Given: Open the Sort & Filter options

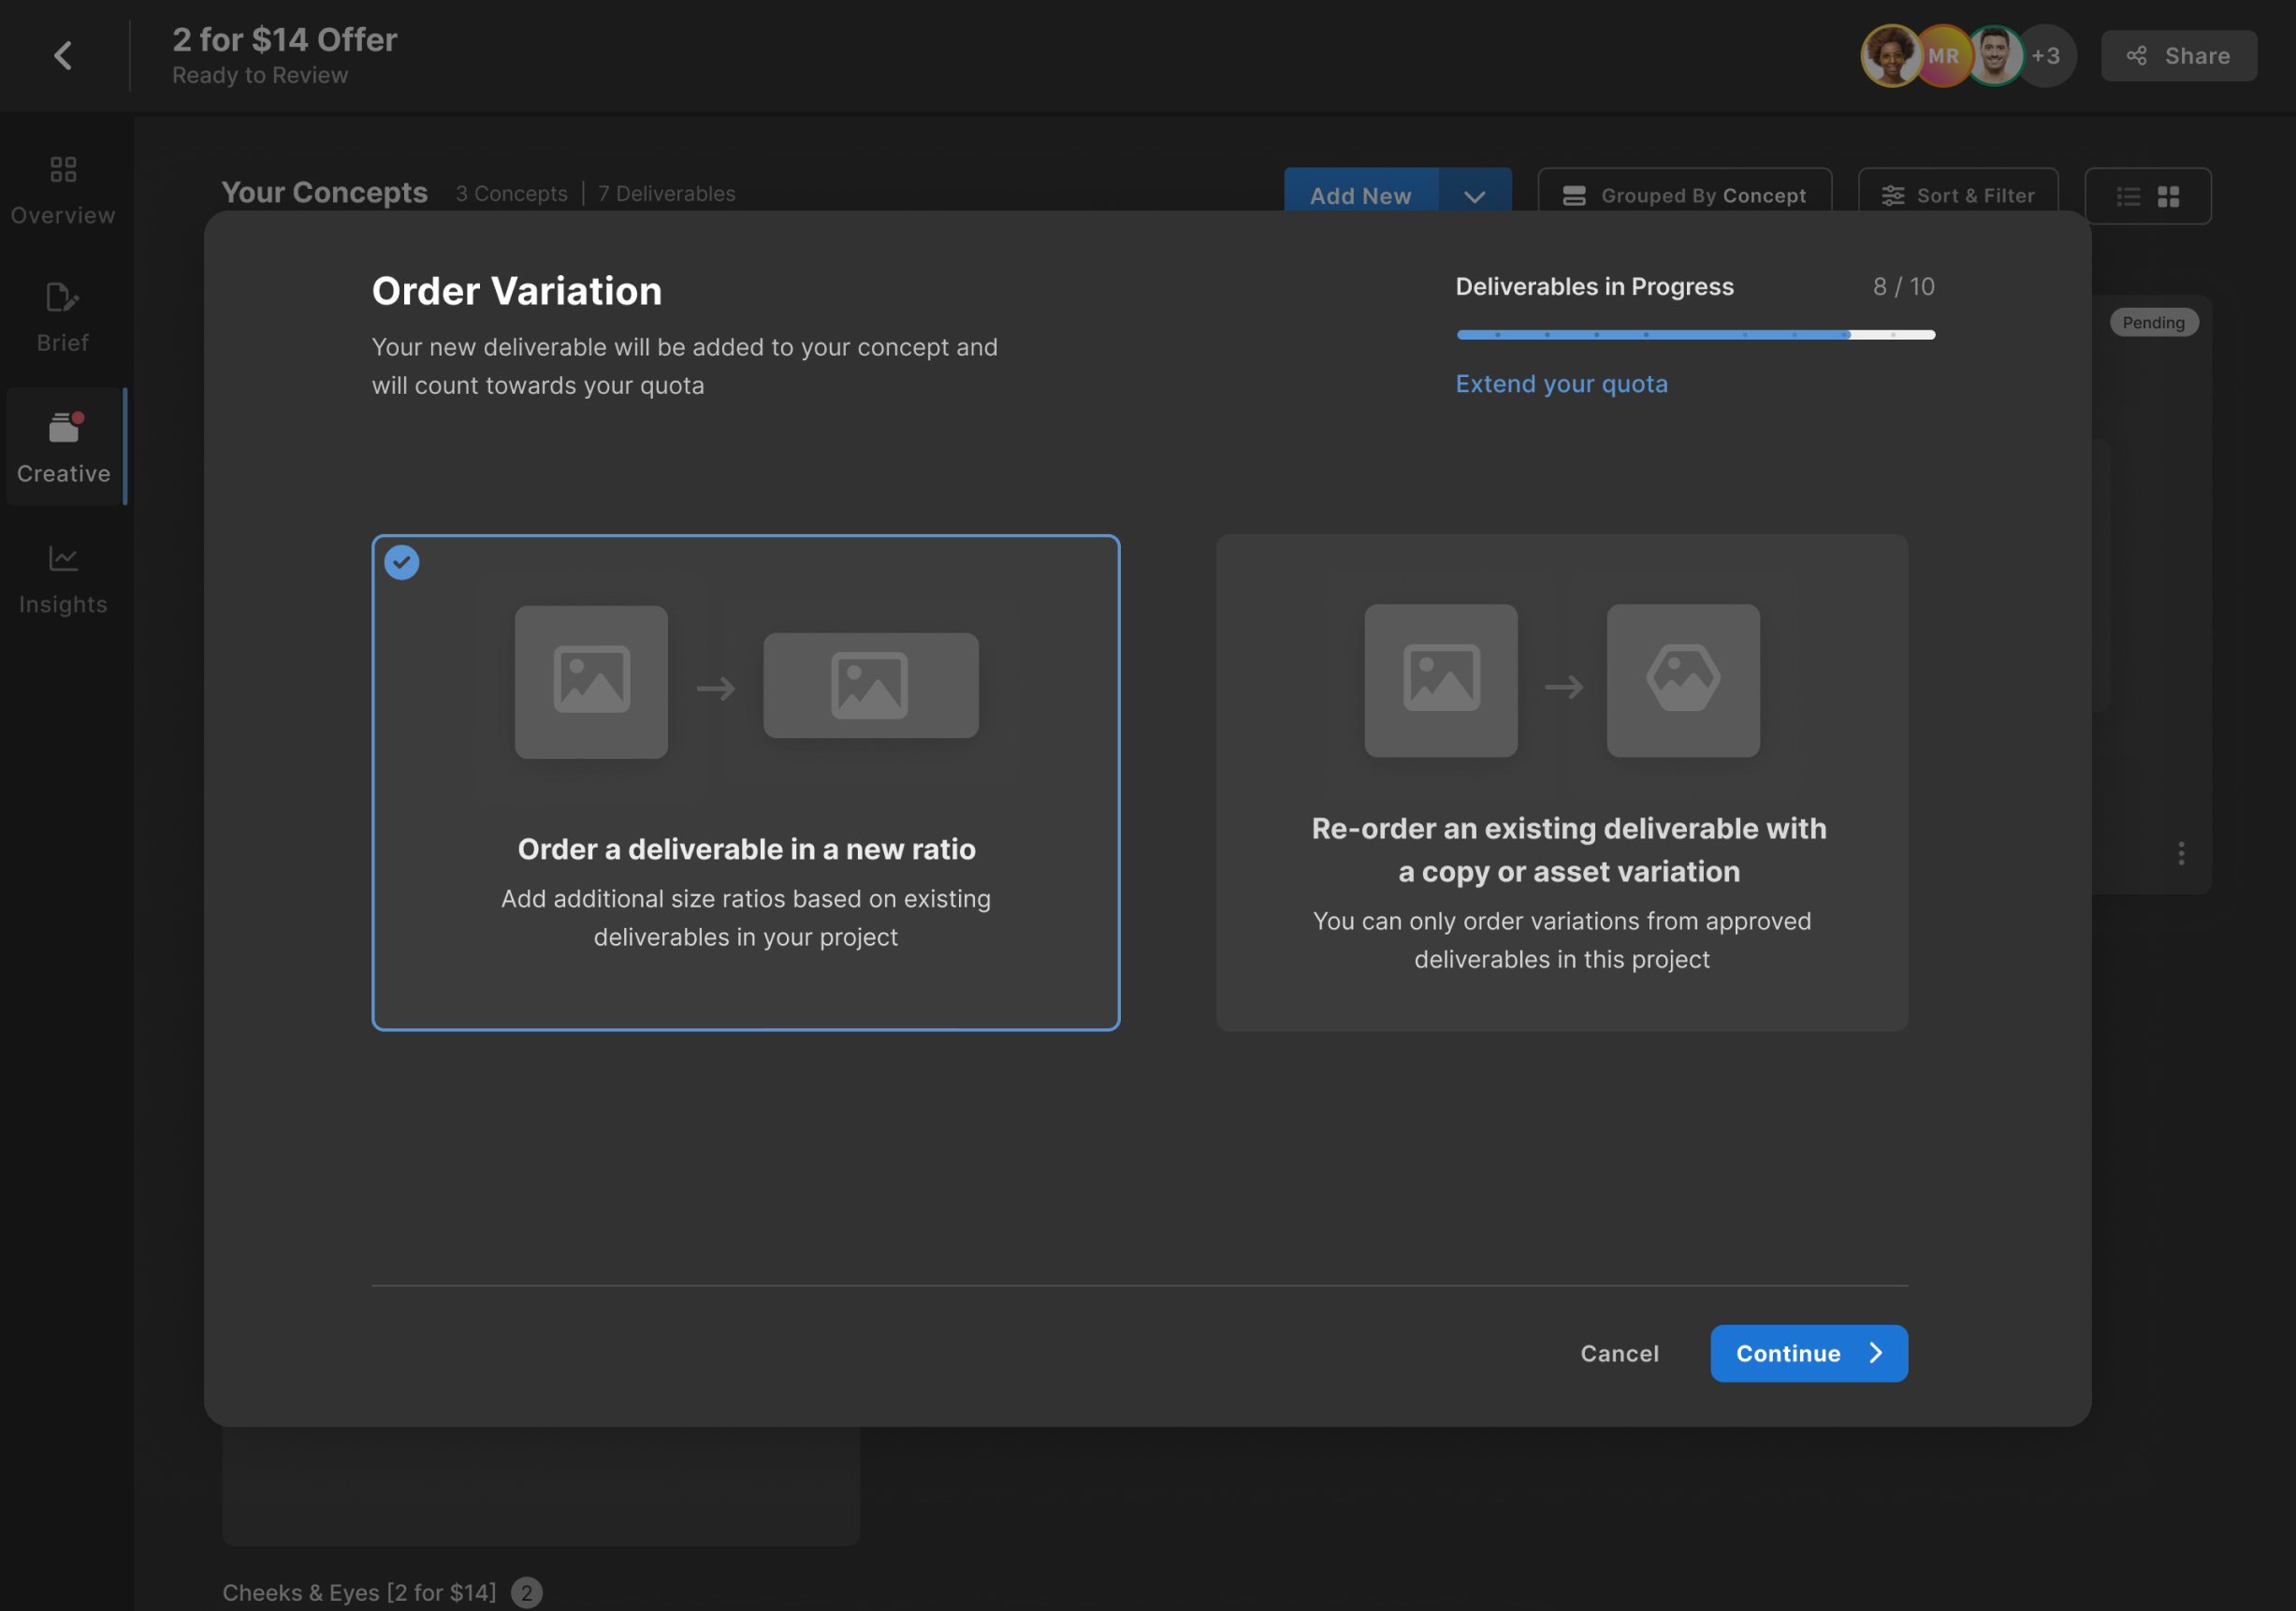Looking at the screenshot, I should point(1957,196).
